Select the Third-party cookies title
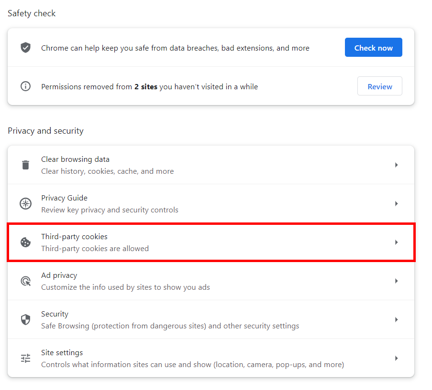Screen dimensions: 432x390 coord(74,237)
